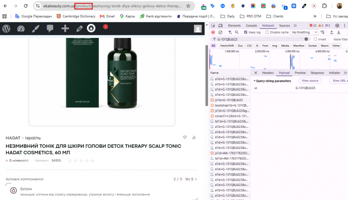Screen dimensions: 348x200
Task: Open network conditions wifi icon
Action: (x=323, y=33)
